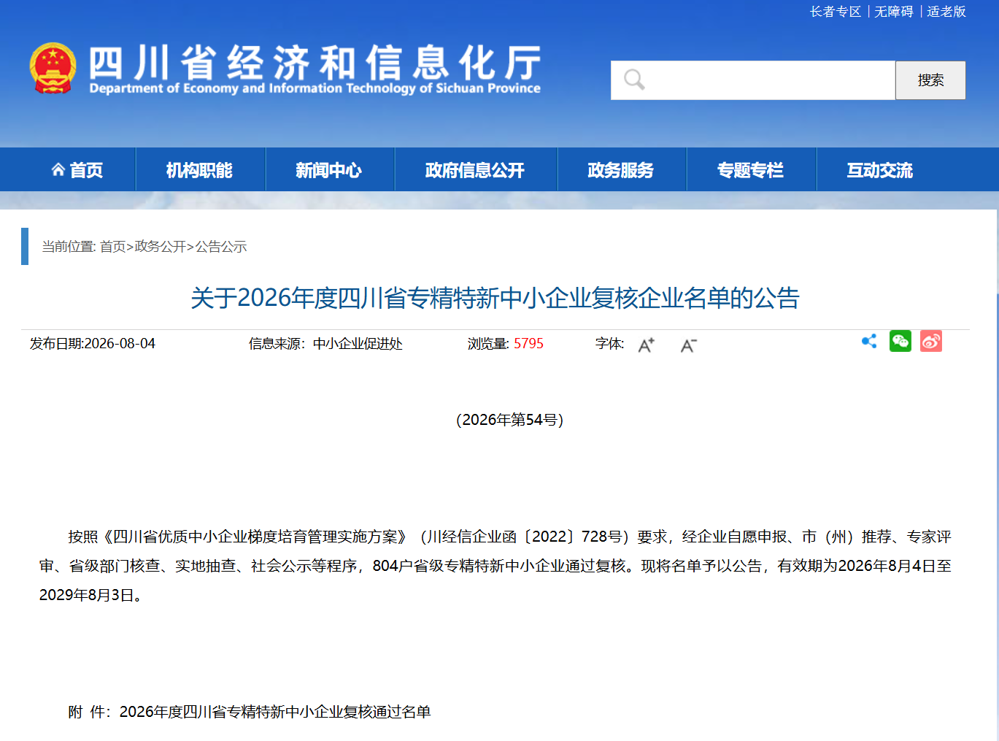Open the 长者专区 link
Viewport: 999px width, 741px height.
point(836,12)
